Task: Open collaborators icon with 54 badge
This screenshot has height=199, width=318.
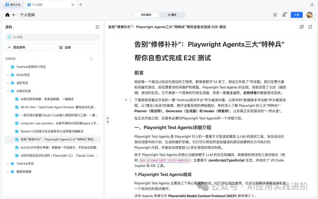Action: tap(284, 15)
